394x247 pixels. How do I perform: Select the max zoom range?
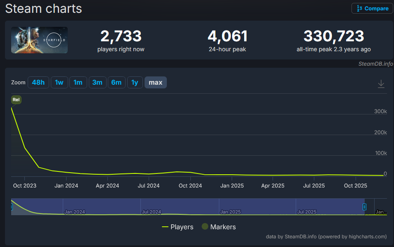pyautogui.click(x=156, y=83)
